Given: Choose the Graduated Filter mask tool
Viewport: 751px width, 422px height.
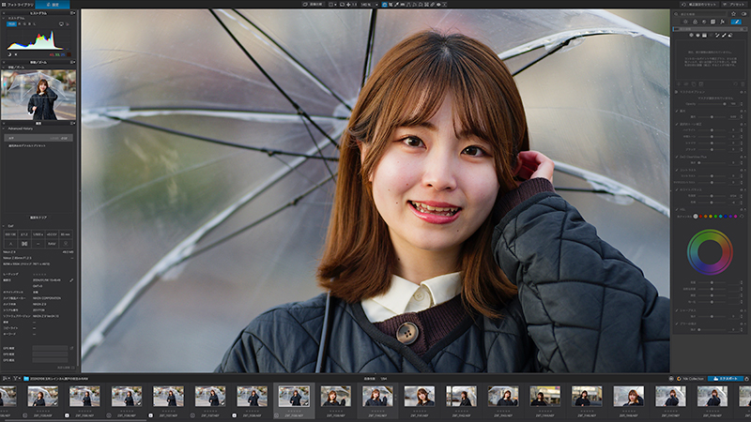Looking at the screenshot, I should tap(705, 35).
